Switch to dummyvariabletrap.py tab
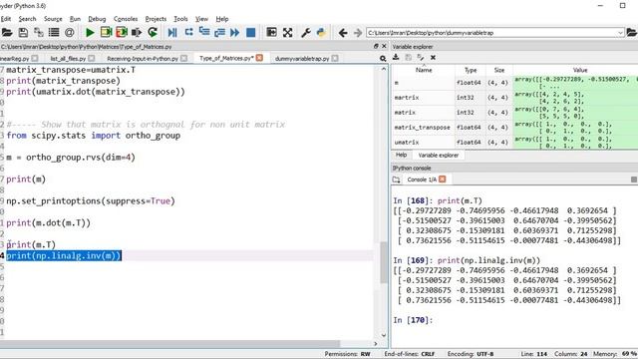 click(x=302, y=59)
